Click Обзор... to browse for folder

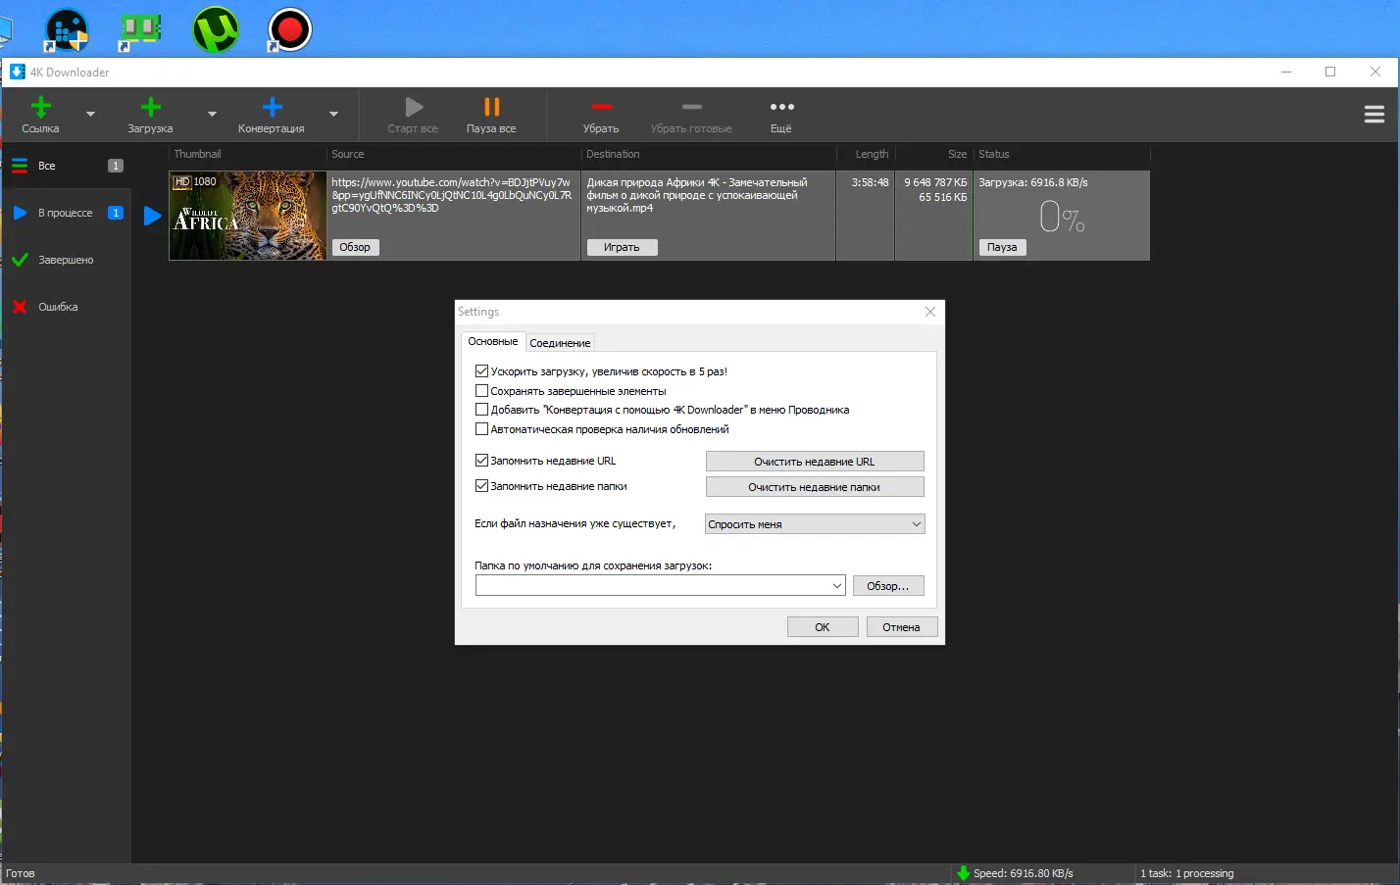click(888, 586)
